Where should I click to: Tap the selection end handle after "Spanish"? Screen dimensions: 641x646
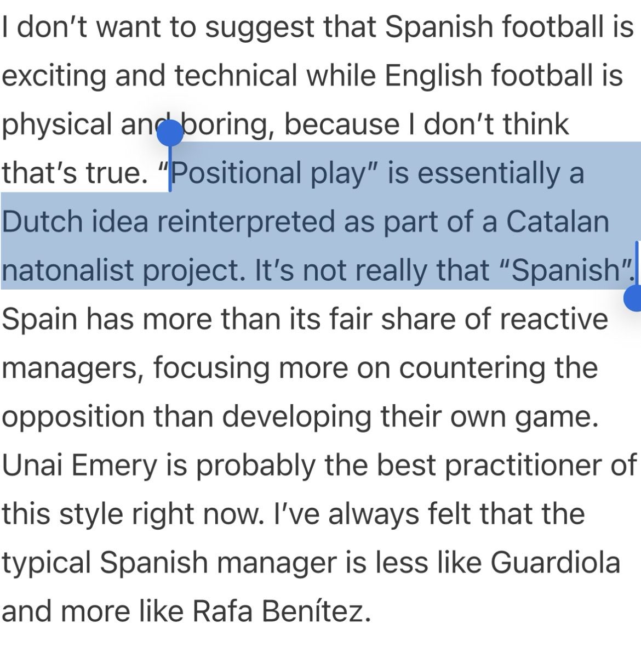click(x=634, y=299)
